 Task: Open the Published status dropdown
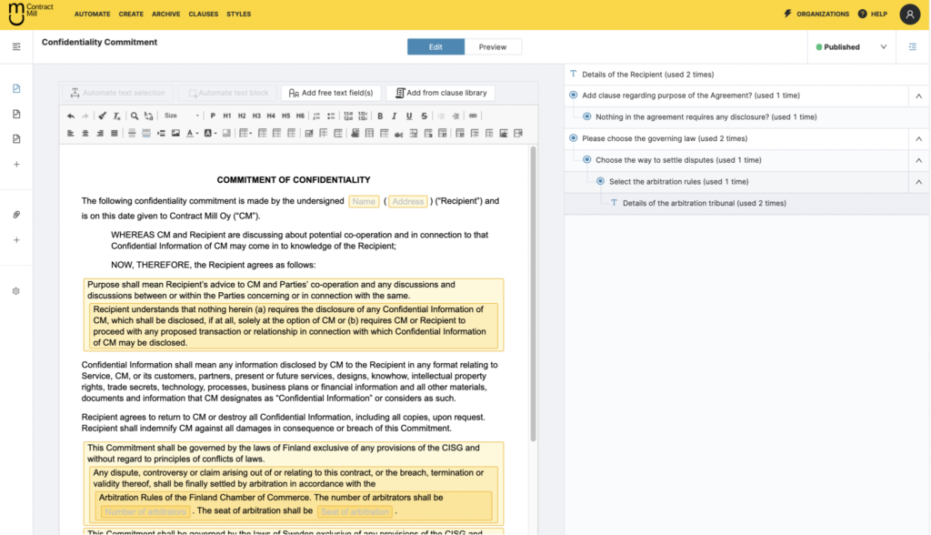click(851, 46)
